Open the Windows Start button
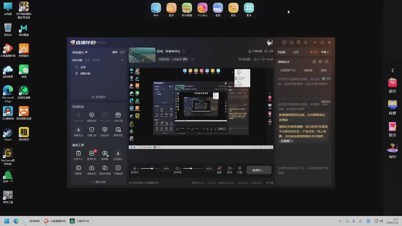402x226 pixels. point(7,221)
